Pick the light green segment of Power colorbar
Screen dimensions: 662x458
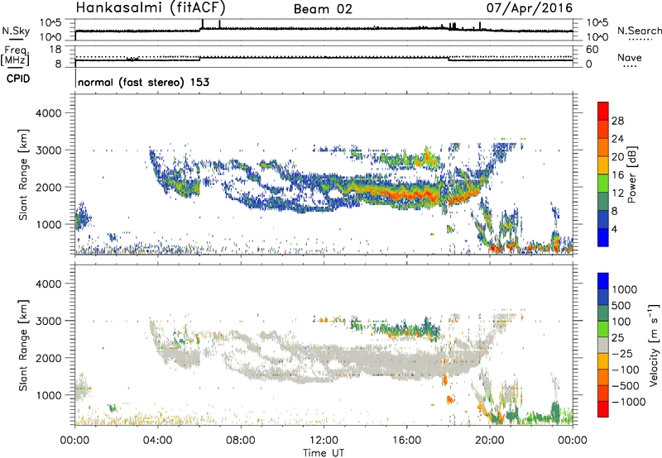click(603, 184)
